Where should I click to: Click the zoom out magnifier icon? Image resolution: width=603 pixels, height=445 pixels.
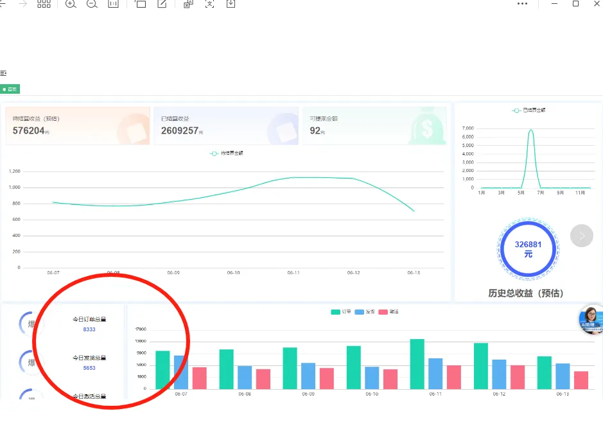click(x=92, y=4)
